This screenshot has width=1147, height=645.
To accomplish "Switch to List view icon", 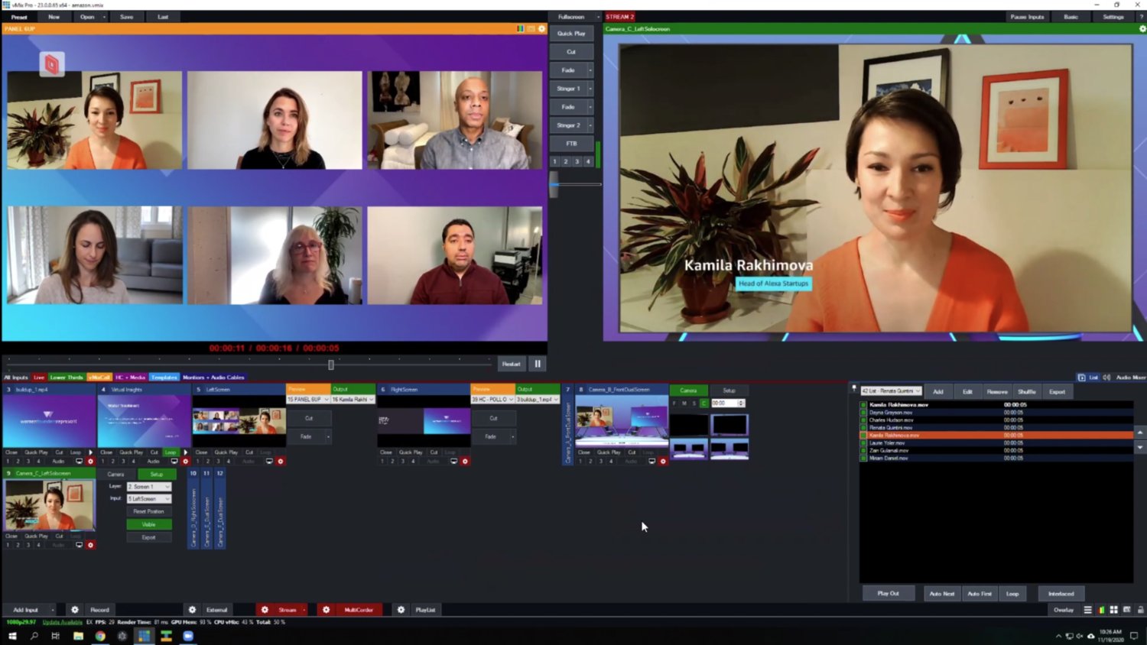I will (x=1081, y=378).
